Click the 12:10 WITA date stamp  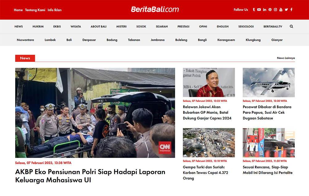(205, 161)
